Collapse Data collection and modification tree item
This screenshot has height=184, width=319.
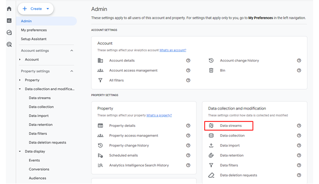[20, 89]
